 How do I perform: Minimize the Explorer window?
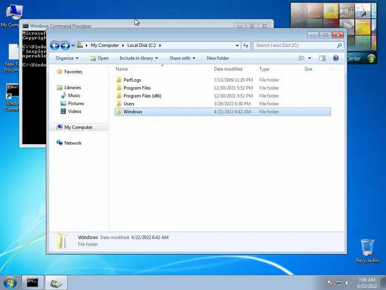[x=313, y=35]
